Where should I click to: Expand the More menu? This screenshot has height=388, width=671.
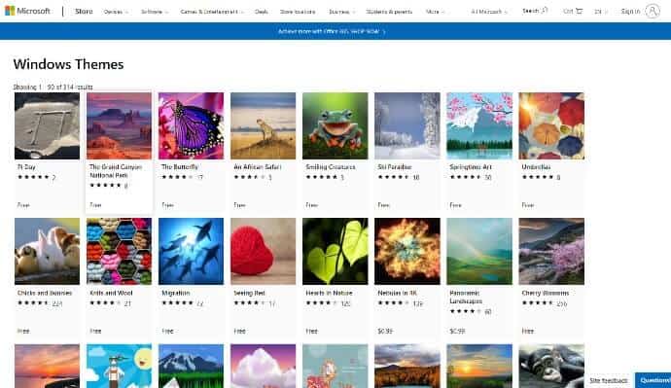(x=435, y=12)
